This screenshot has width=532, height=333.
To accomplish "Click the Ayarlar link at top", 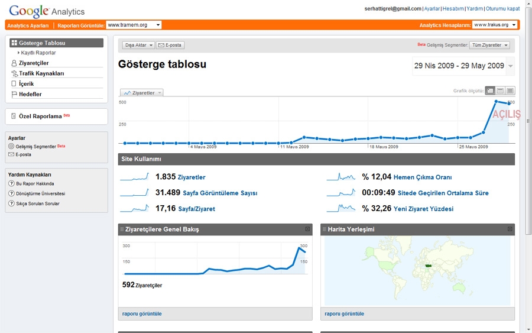I will [x=432, y=9].
